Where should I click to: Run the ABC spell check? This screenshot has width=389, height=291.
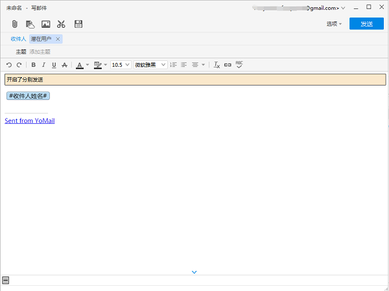(239, 65)
